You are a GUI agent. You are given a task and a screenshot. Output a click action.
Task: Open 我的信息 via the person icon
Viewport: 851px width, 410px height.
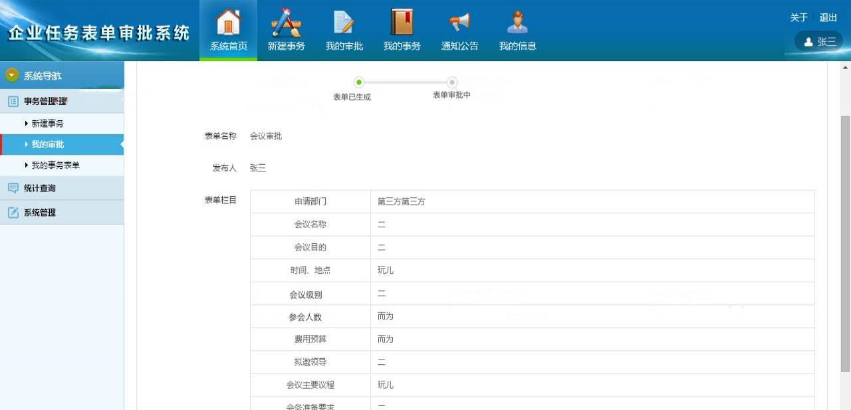point(517,23)
